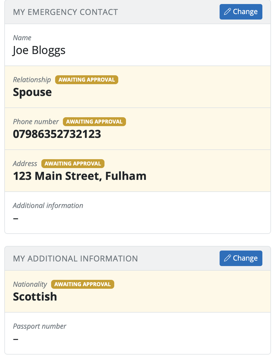This screenshot has width=275, height=358.
Task: Click the empty dash under Passport number
Action: click(16, 339)
